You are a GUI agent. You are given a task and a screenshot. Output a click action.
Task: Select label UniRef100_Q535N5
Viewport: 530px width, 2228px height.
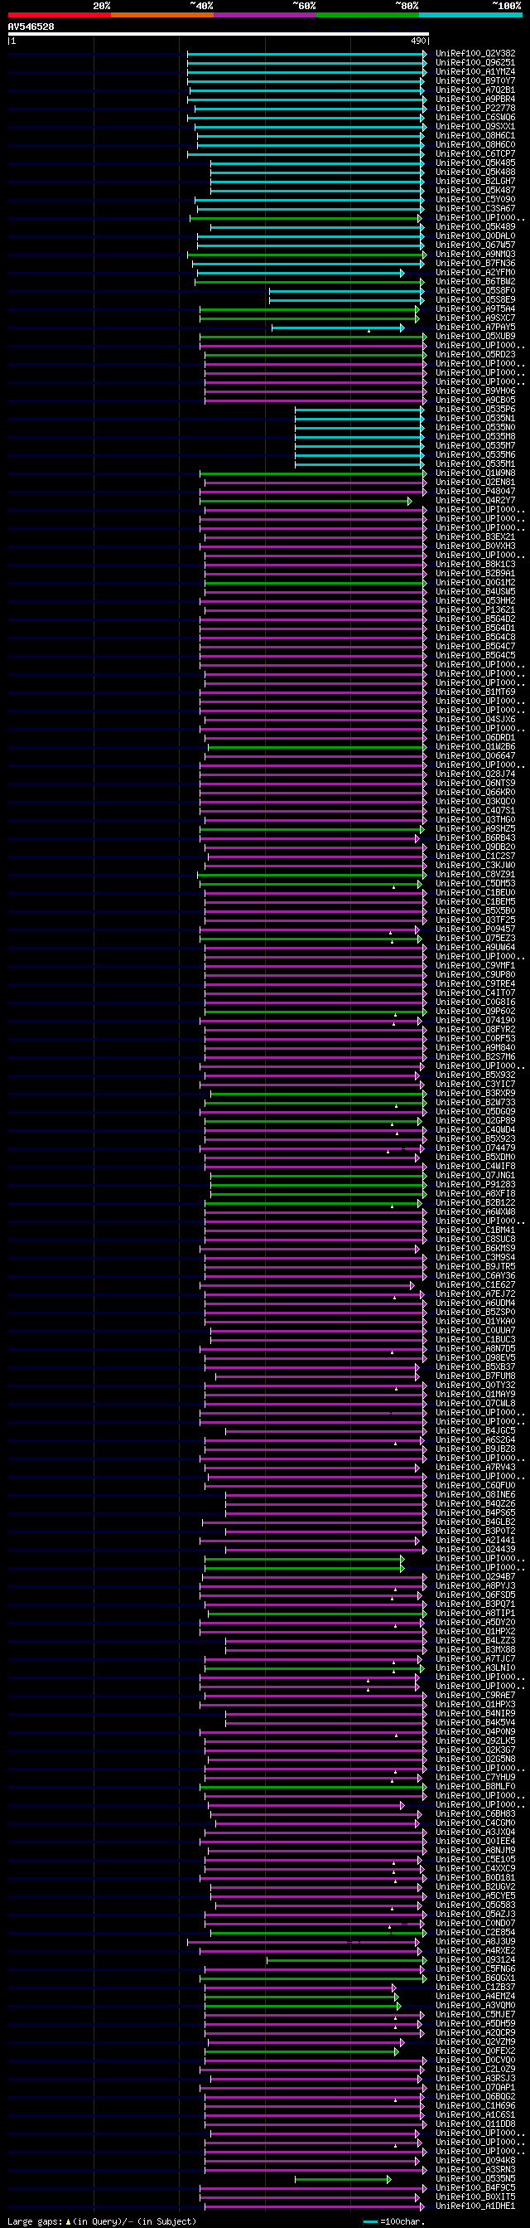475,2180
